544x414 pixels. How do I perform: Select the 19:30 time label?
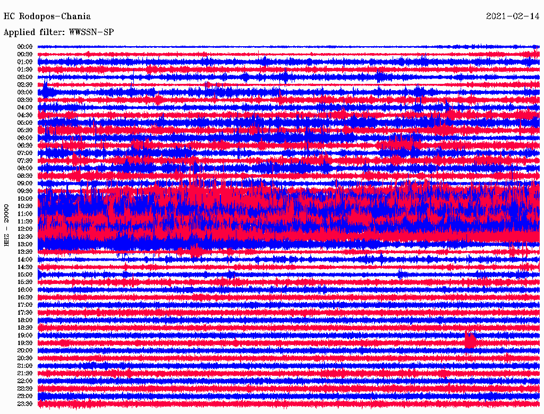click(x=25, y=343)
